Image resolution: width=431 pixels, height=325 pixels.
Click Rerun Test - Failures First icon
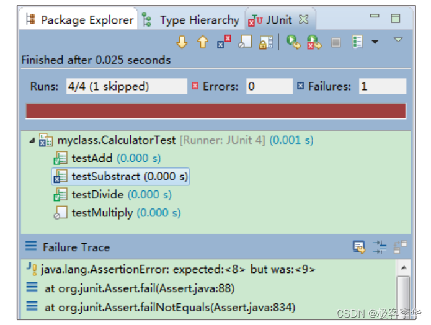pyautogui.click(x=314, y=42)
